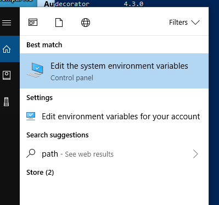Filter results by Documents icon

59,23
